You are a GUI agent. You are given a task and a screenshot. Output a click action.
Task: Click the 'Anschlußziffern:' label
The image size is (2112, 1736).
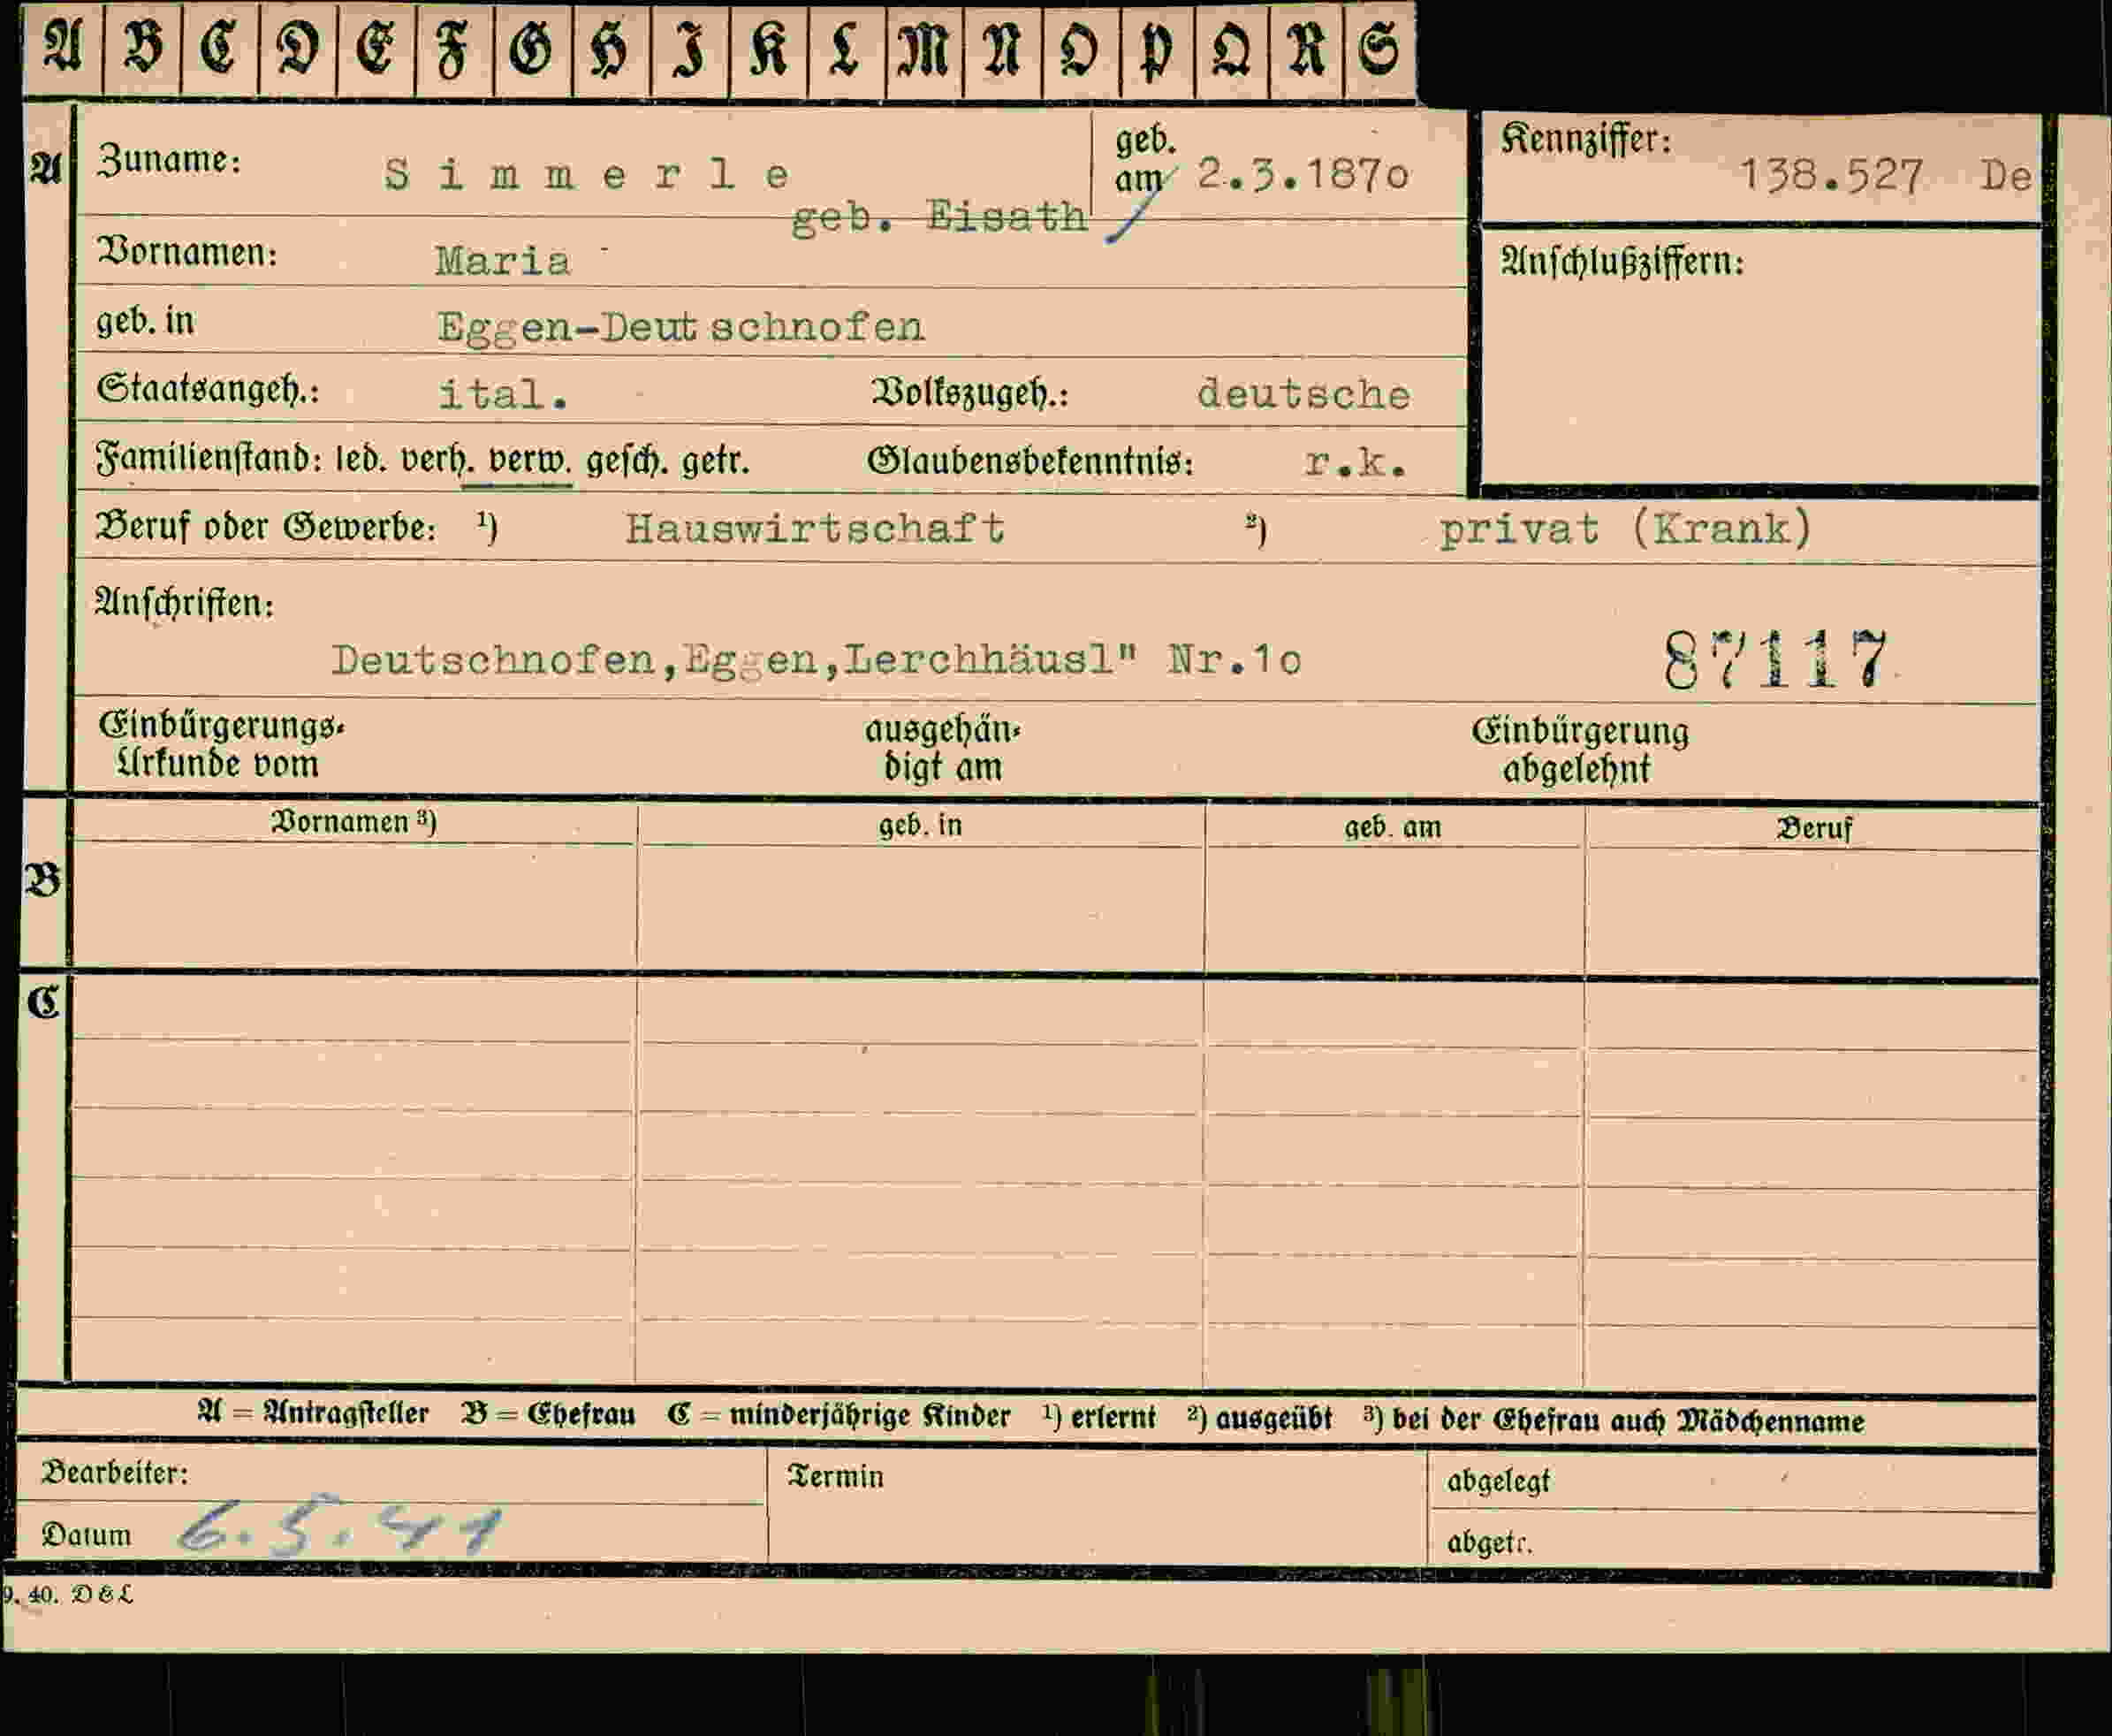(x=1622, y=262)
